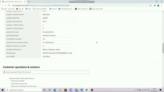
Task: Open Visual Studio Code from taskbar
Action: [x=81, y=90]
